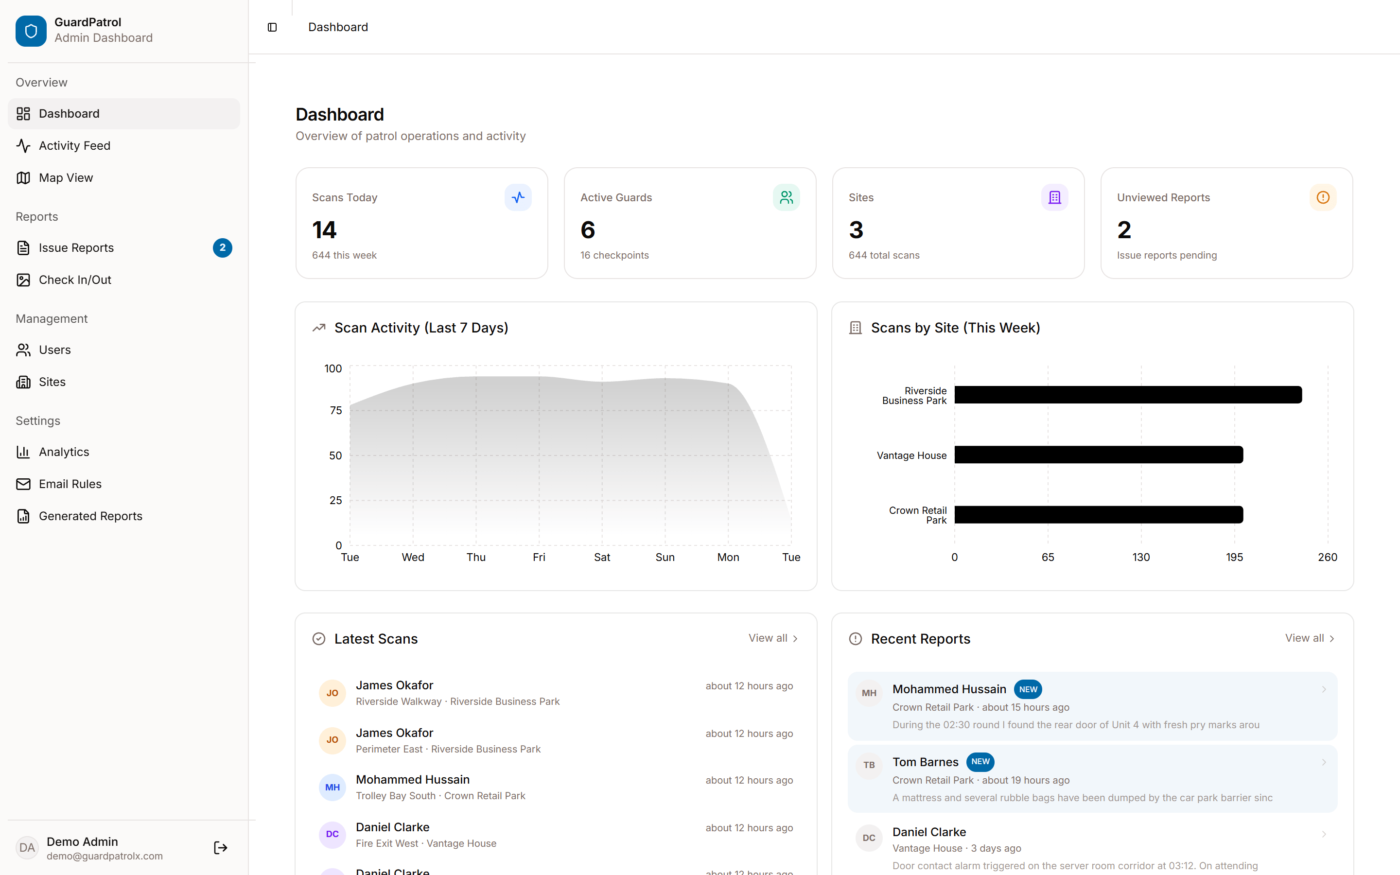Click James Okafor Riverside Walkway scan row
The image size is (1400, 875).
click(x=556, y=693)
